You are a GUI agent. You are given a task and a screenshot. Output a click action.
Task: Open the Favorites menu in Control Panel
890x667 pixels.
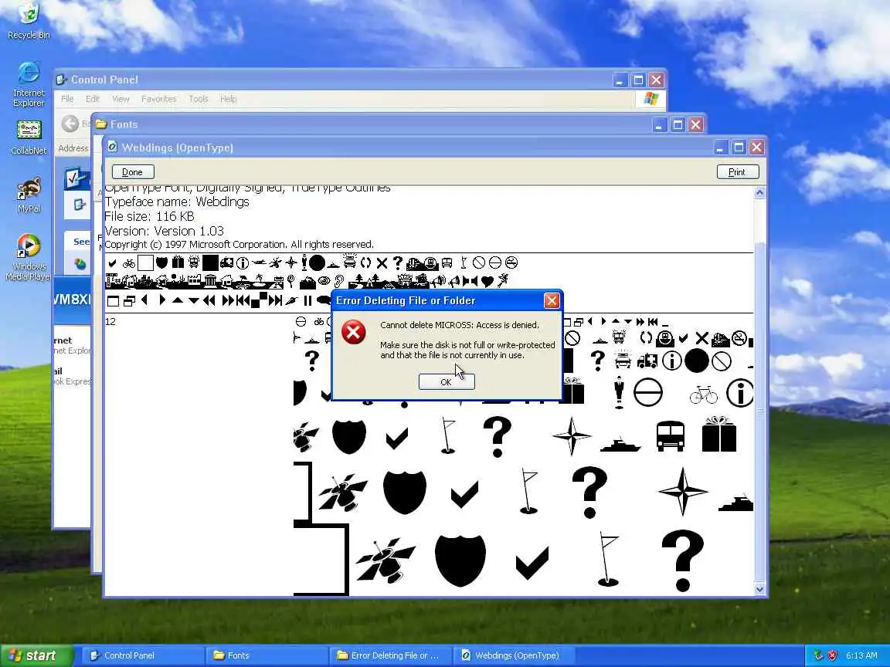point(159,99)
